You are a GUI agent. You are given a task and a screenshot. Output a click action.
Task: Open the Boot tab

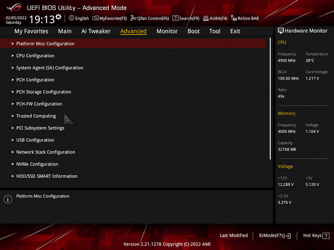point(194,31)
